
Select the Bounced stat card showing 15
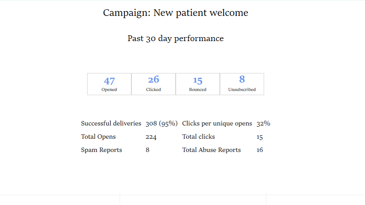(198, 84)
